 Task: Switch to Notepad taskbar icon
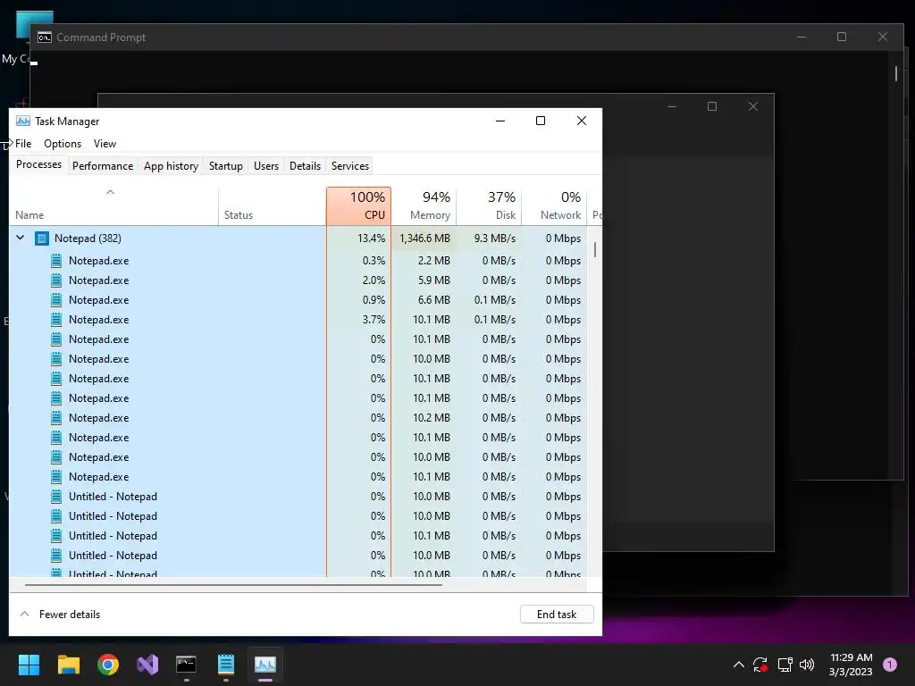(x=226, y=665)
